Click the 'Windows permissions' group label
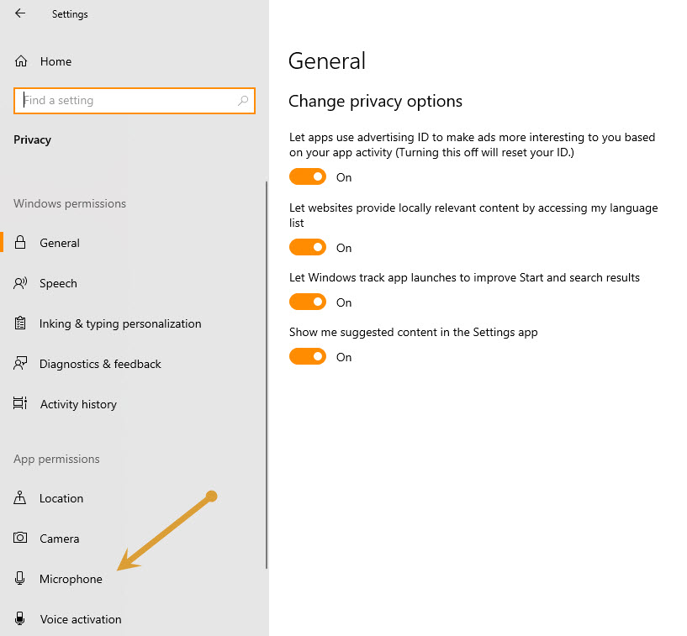The width and height of the screenshot is (687, 636). click(70, 203)
